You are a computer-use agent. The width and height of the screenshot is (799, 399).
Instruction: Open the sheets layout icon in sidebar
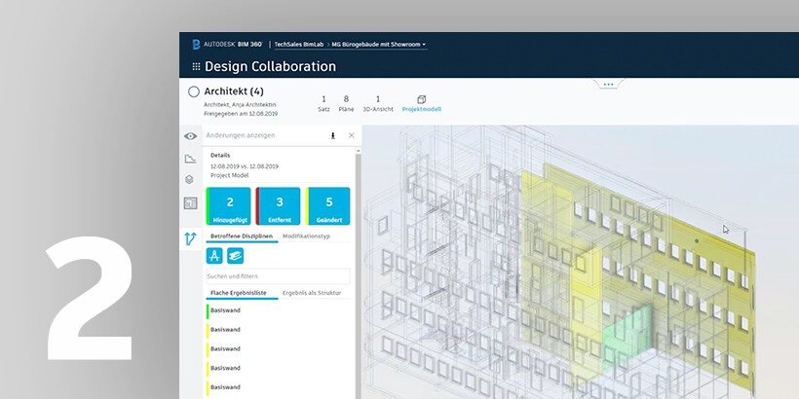click(191, 203)
